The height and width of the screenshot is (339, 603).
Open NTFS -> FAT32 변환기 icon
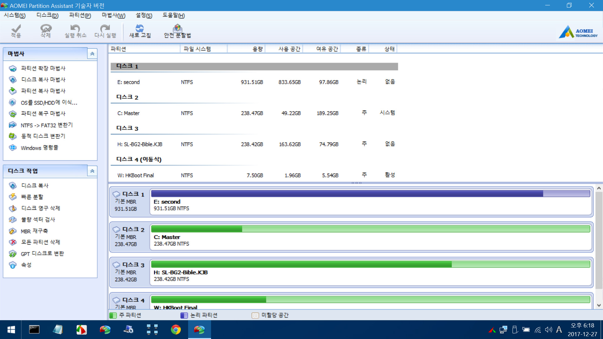coord(13,125)
